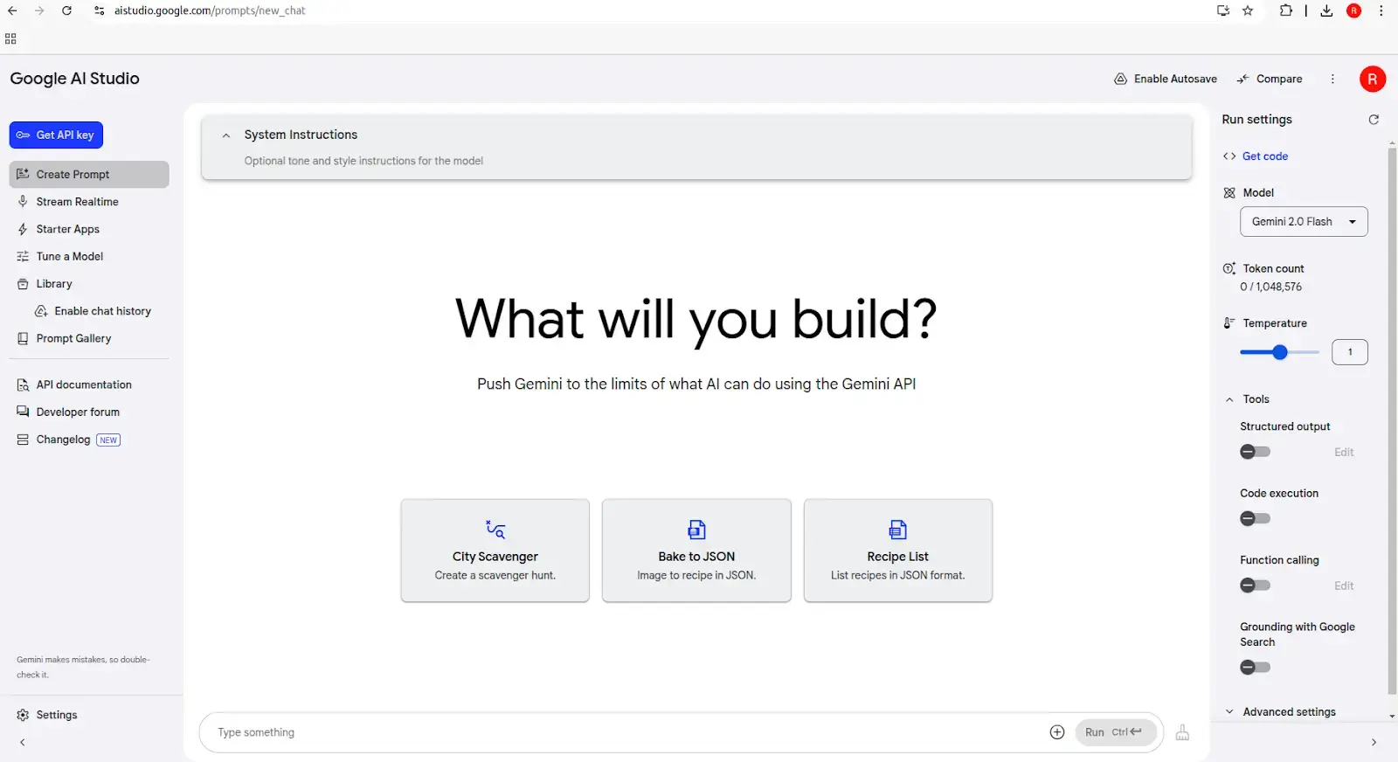Open Compare mode
The image size is (1398, 762).
pyautogui.click(x=1270, y=79)
